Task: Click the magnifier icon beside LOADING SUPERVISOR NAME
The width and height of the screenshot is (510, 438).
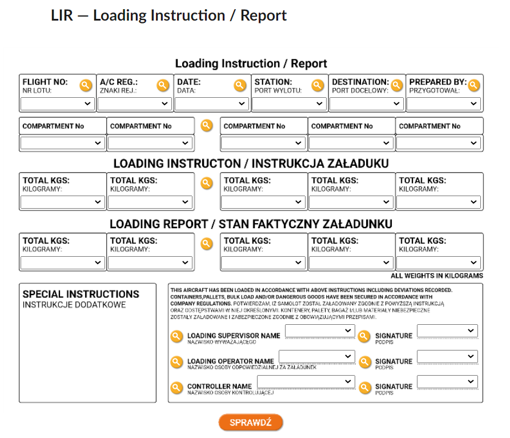Action: click(177, 336)
